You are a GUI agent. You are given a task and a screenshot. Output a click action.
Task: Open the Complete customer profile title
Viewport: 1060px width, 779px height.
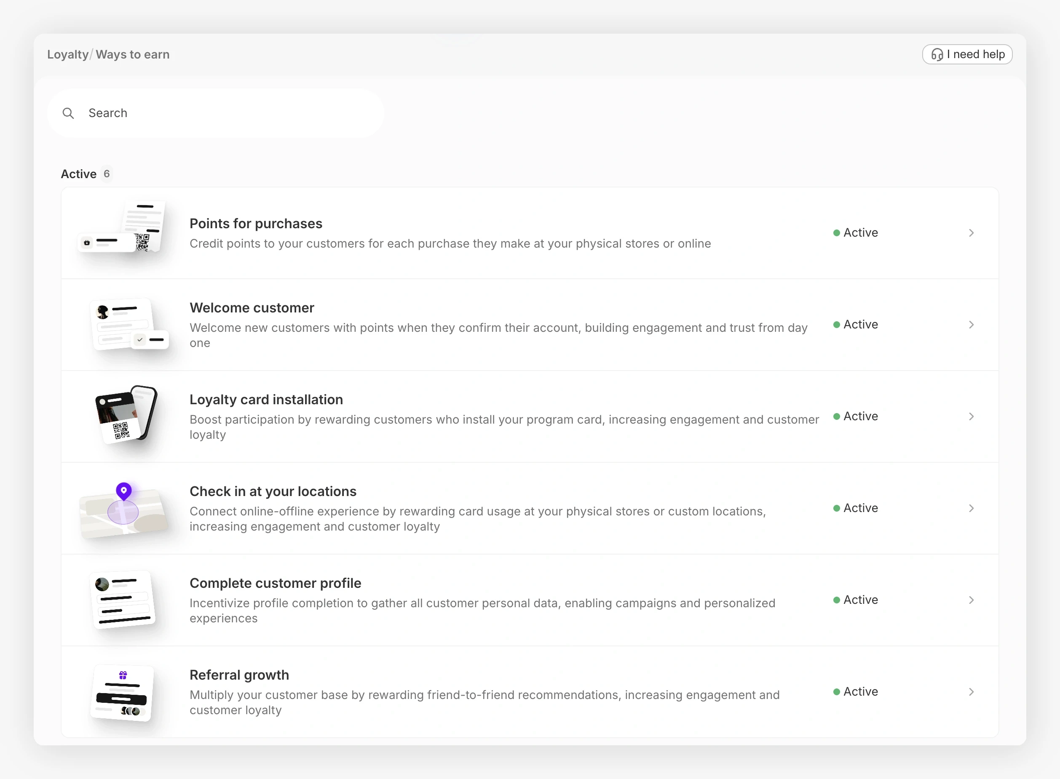pos(276,583)
